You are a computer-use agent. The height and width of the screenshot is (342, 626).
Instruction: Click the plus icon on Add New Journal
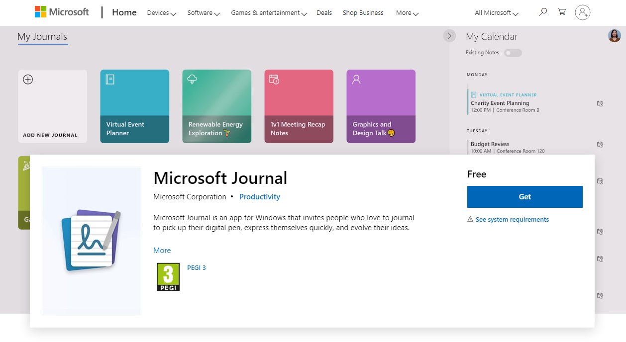[28, 80]
